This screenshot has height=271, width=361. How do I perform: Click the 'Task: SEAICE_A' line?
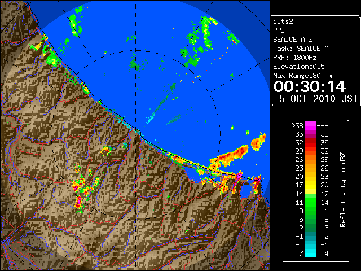pos(301,49)
